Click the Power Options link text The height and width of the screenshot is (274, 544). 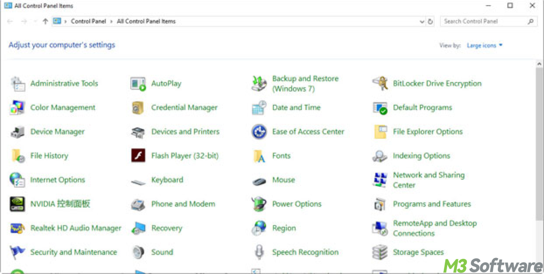297,204
